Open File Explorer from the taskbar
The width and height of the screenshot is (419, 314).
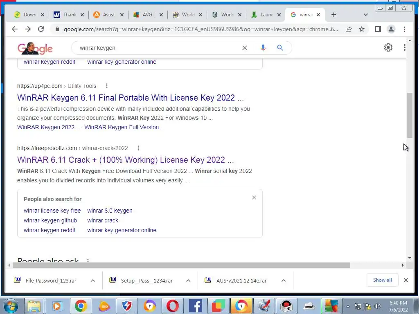click(34, 306)
